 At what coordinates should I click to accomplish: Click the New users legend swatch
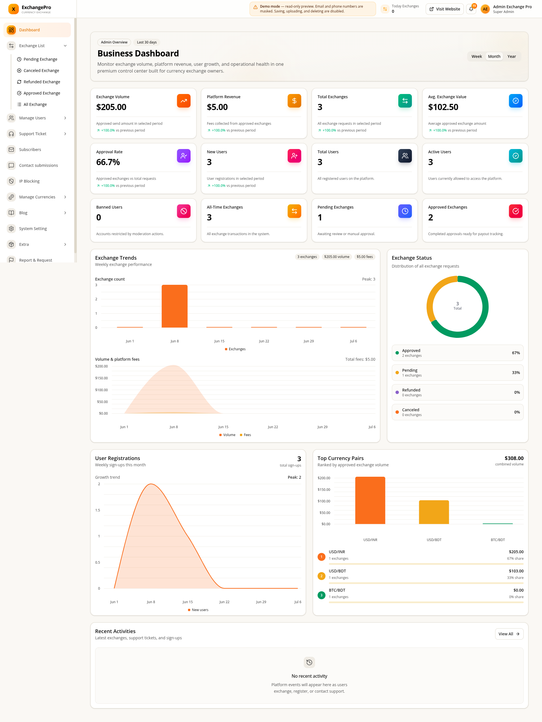(189, 610)
